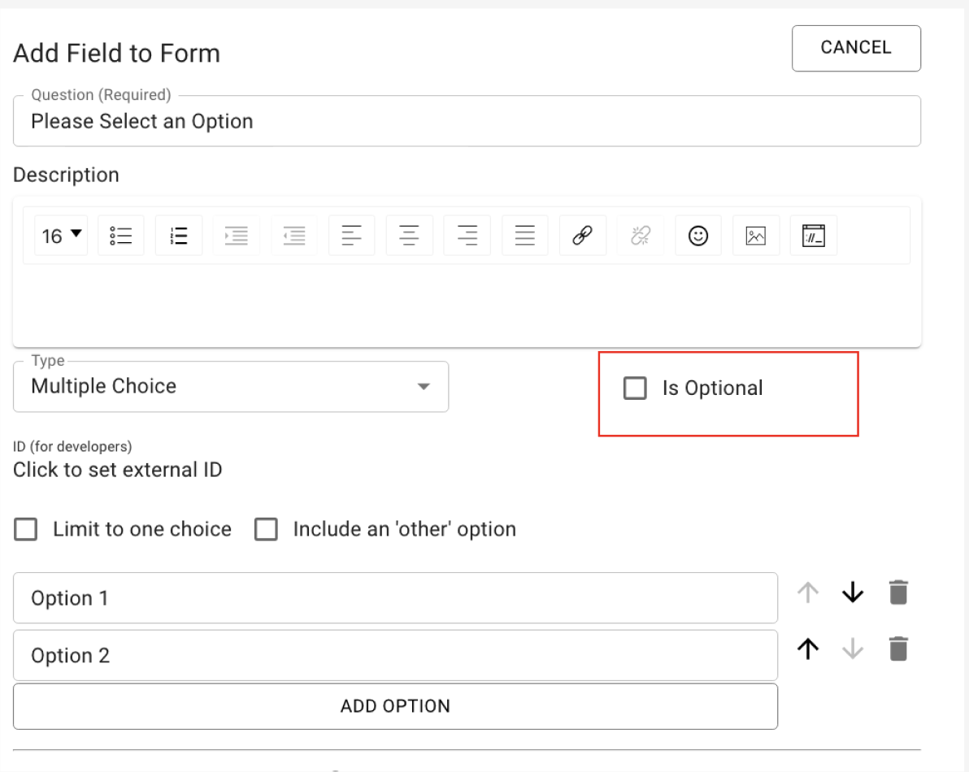Center align the description text
The width and height of the screenshot is (969, 772).
[x=410, y=236]
